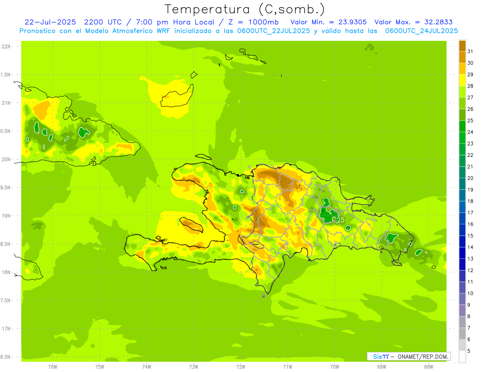Click the '75W' longitude label
481x372 pixels.
pyautogui.click(x=100, y=366)
